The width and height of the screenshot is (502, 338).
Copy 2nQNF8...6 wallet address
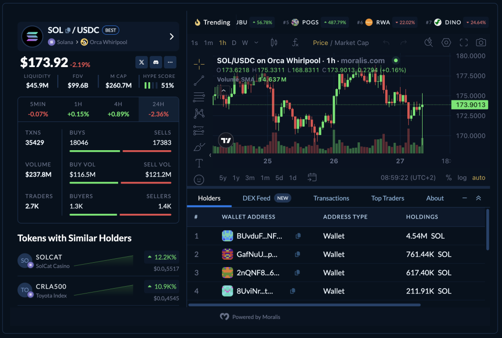[x=297, y=272]
